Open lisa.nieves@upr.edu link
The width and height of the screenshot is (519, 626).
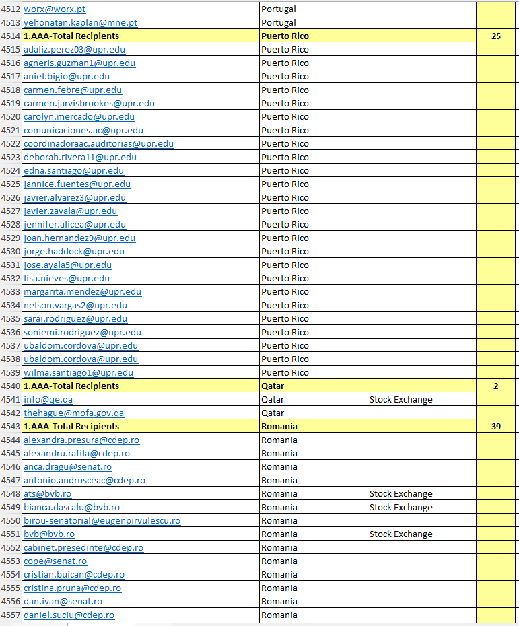click(67, 279)
